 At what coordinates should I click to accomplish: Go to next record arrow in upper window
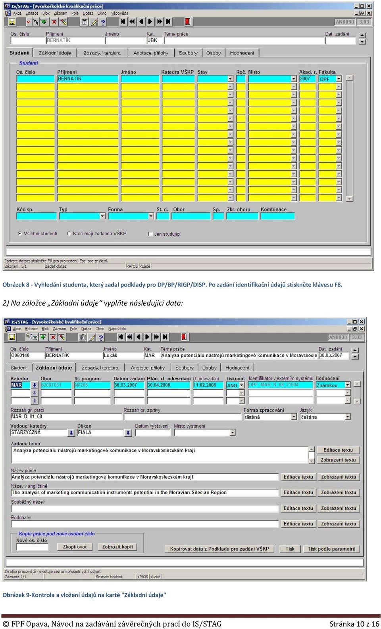[150, 21]
